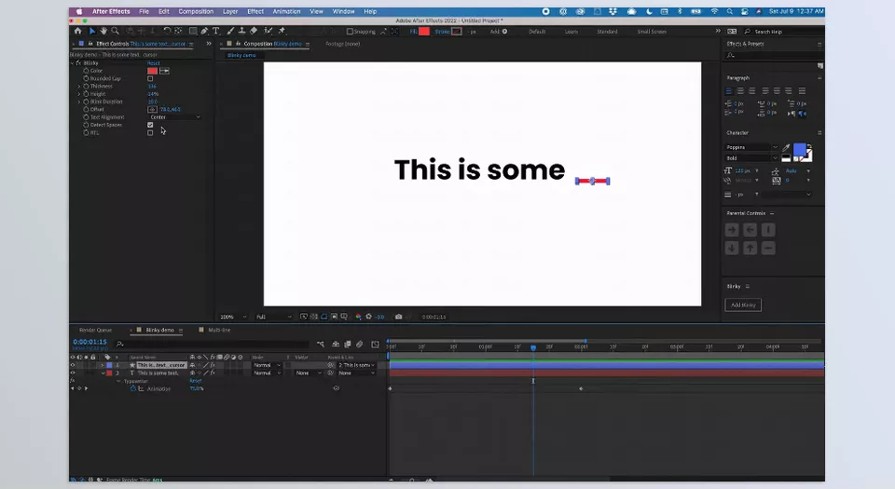Viewport: 895px width, 489px height.
Task: Uncheck the Detect Spaces checkbox
Action: tap(150, 125)
